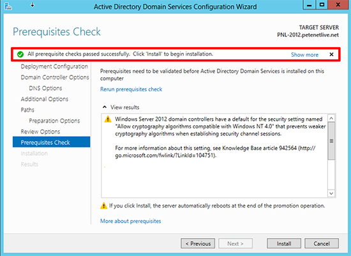Dismiss the prerequisite success notification bar
This screenshot has height=256, width=351.
(x=331, y=54)
